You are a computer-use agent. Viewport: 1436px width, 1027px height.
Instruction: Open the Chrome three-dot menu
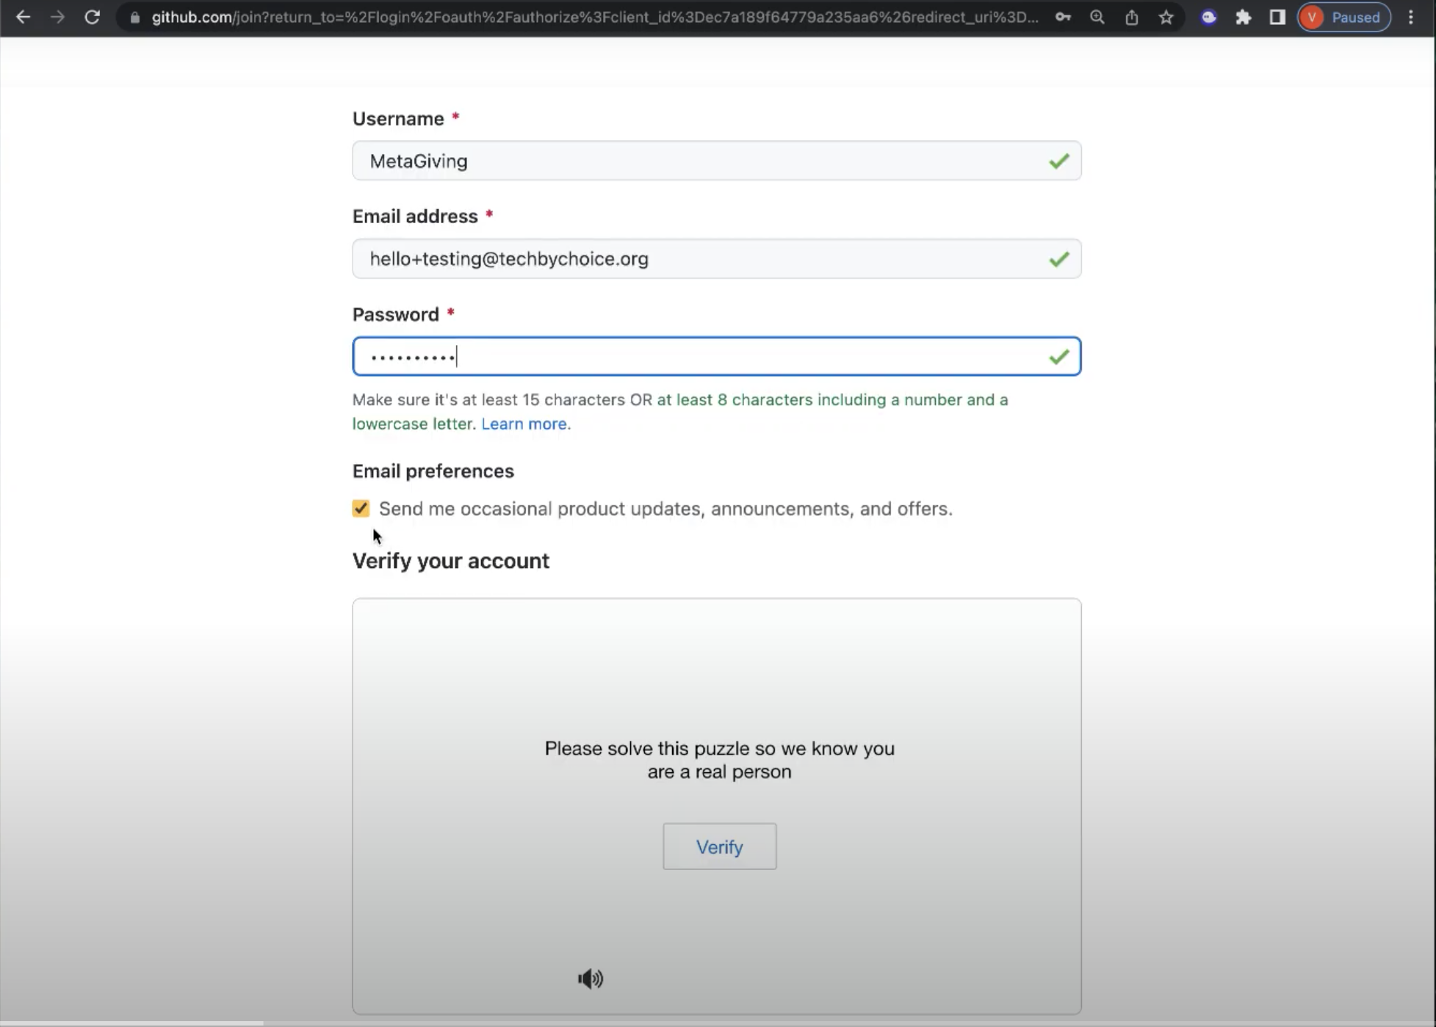[1411, 17]
